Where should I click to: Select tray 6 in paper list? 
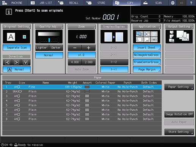click(x=82, y=110)
